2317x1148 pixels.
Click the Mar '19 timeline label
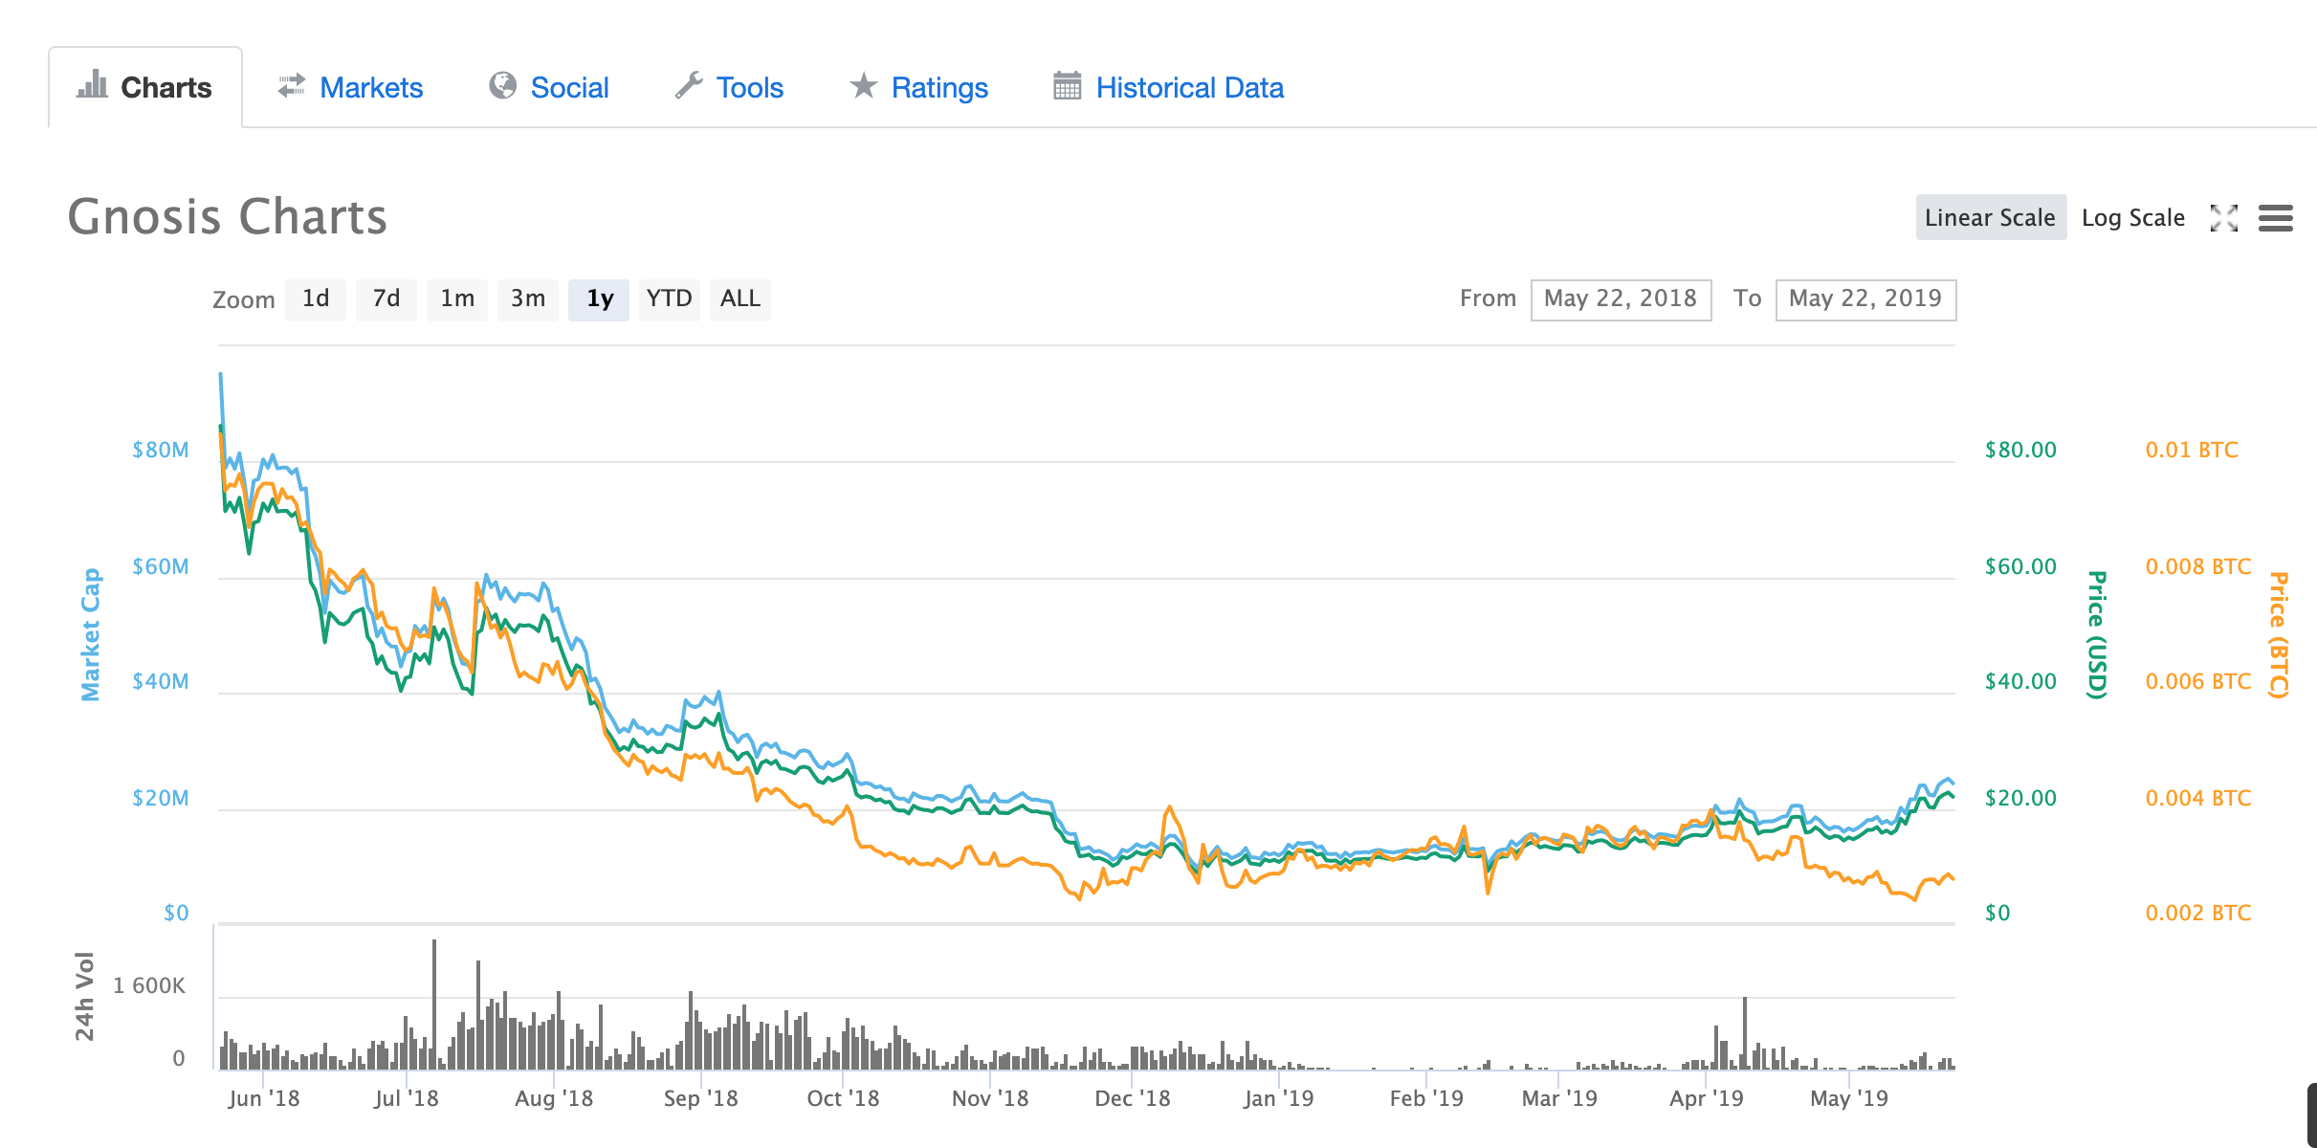(x=1559, y=1098)
